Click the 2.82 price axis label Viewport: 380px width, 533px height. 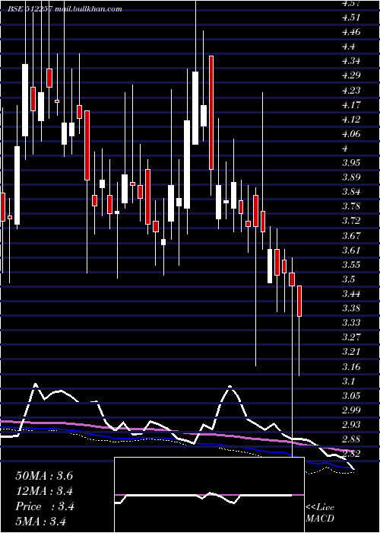pos(351,454)
